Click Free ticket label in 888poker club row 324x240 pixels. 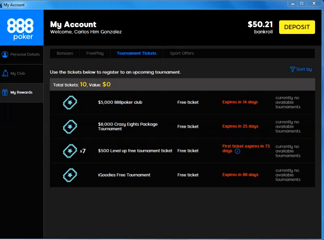pos(188,102)
